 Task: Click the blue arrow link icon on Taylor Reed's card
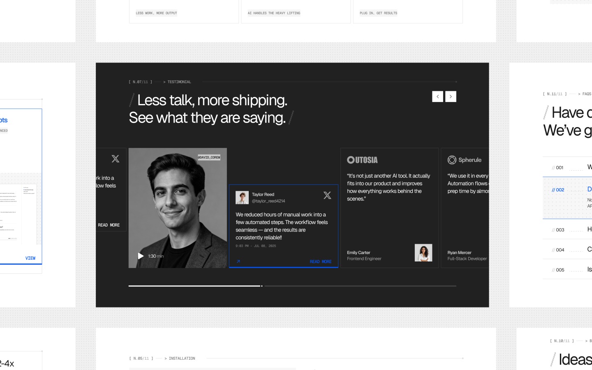pos(238,261)
